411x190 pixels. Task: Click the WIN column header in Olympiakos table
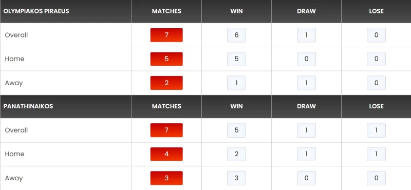236,11
